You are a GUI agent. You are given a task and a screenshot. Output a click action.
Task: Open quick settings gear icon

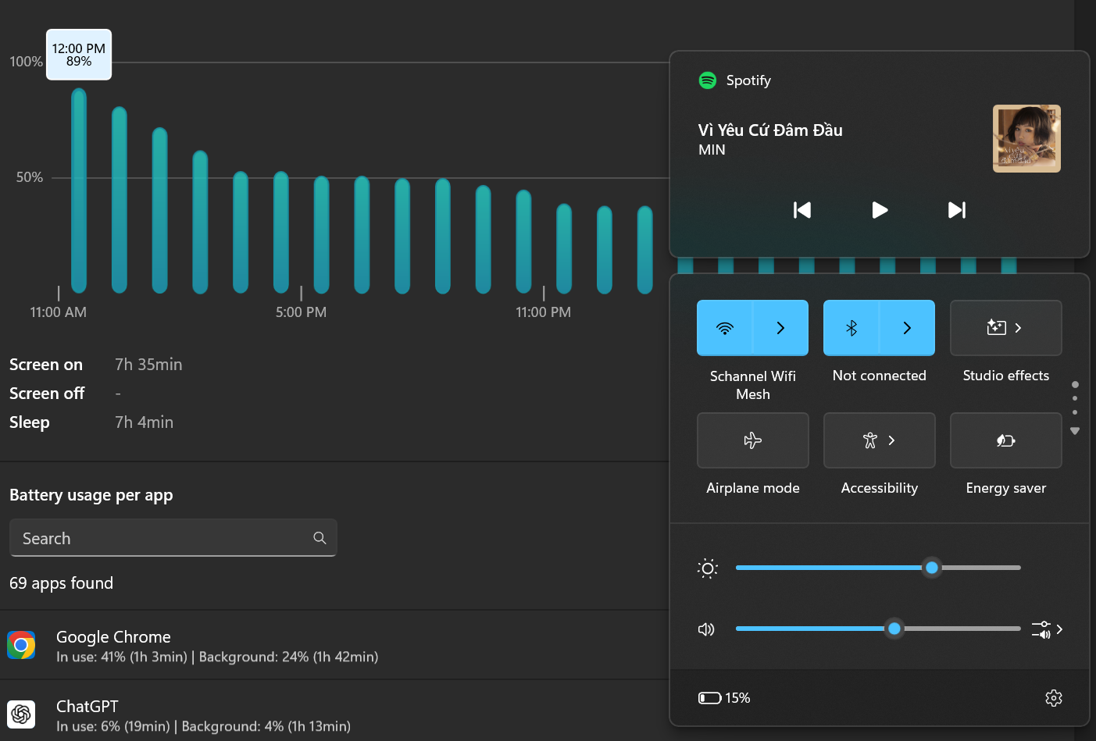1053,698
